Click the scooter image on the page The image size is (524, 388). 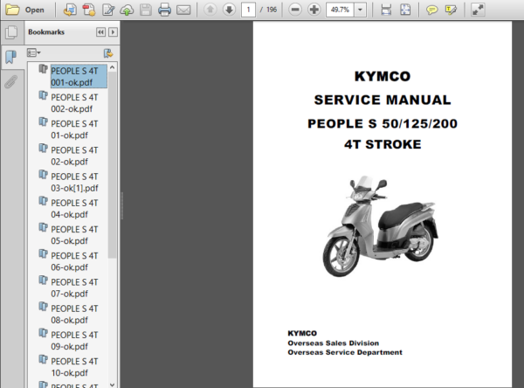pyautogui.click(x=380, y=226)
